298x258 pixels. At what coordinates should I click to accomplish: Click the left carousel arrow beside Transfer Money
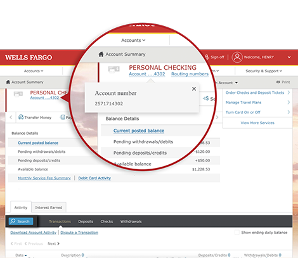point(11,117)
